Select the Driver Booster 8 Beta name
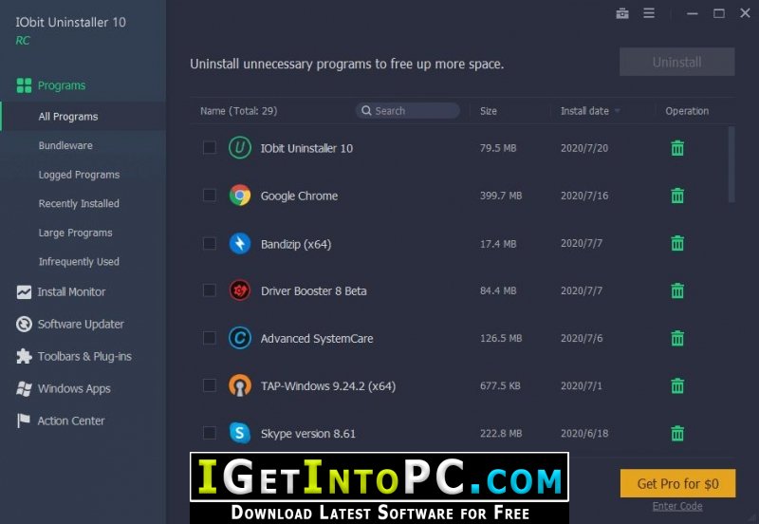The width and height of the screenshot is (759, 524). [x=314, y=290]
